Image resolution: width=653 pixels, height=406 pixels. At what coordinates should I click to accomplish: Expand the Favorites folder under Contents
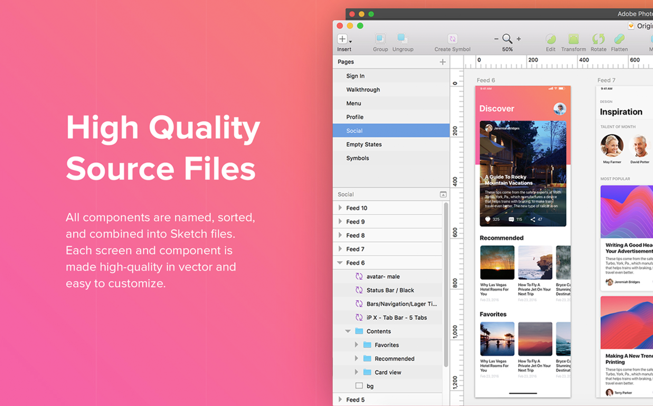356,344
